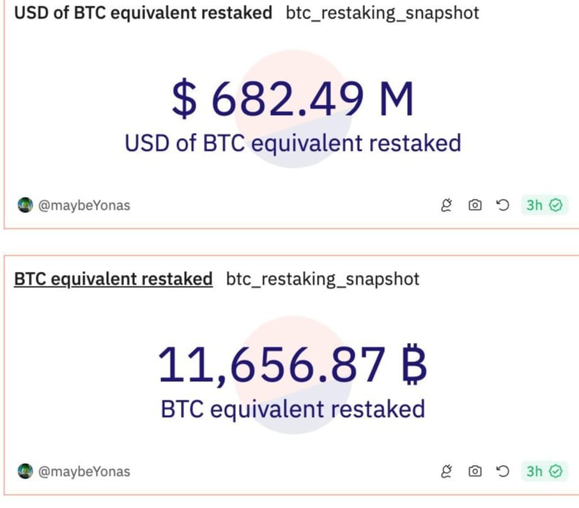This screenshot has height=508, width=579.
Task: Click camera screenshot icon in BTC equivalent panel
Action: [x=475, y=472]
